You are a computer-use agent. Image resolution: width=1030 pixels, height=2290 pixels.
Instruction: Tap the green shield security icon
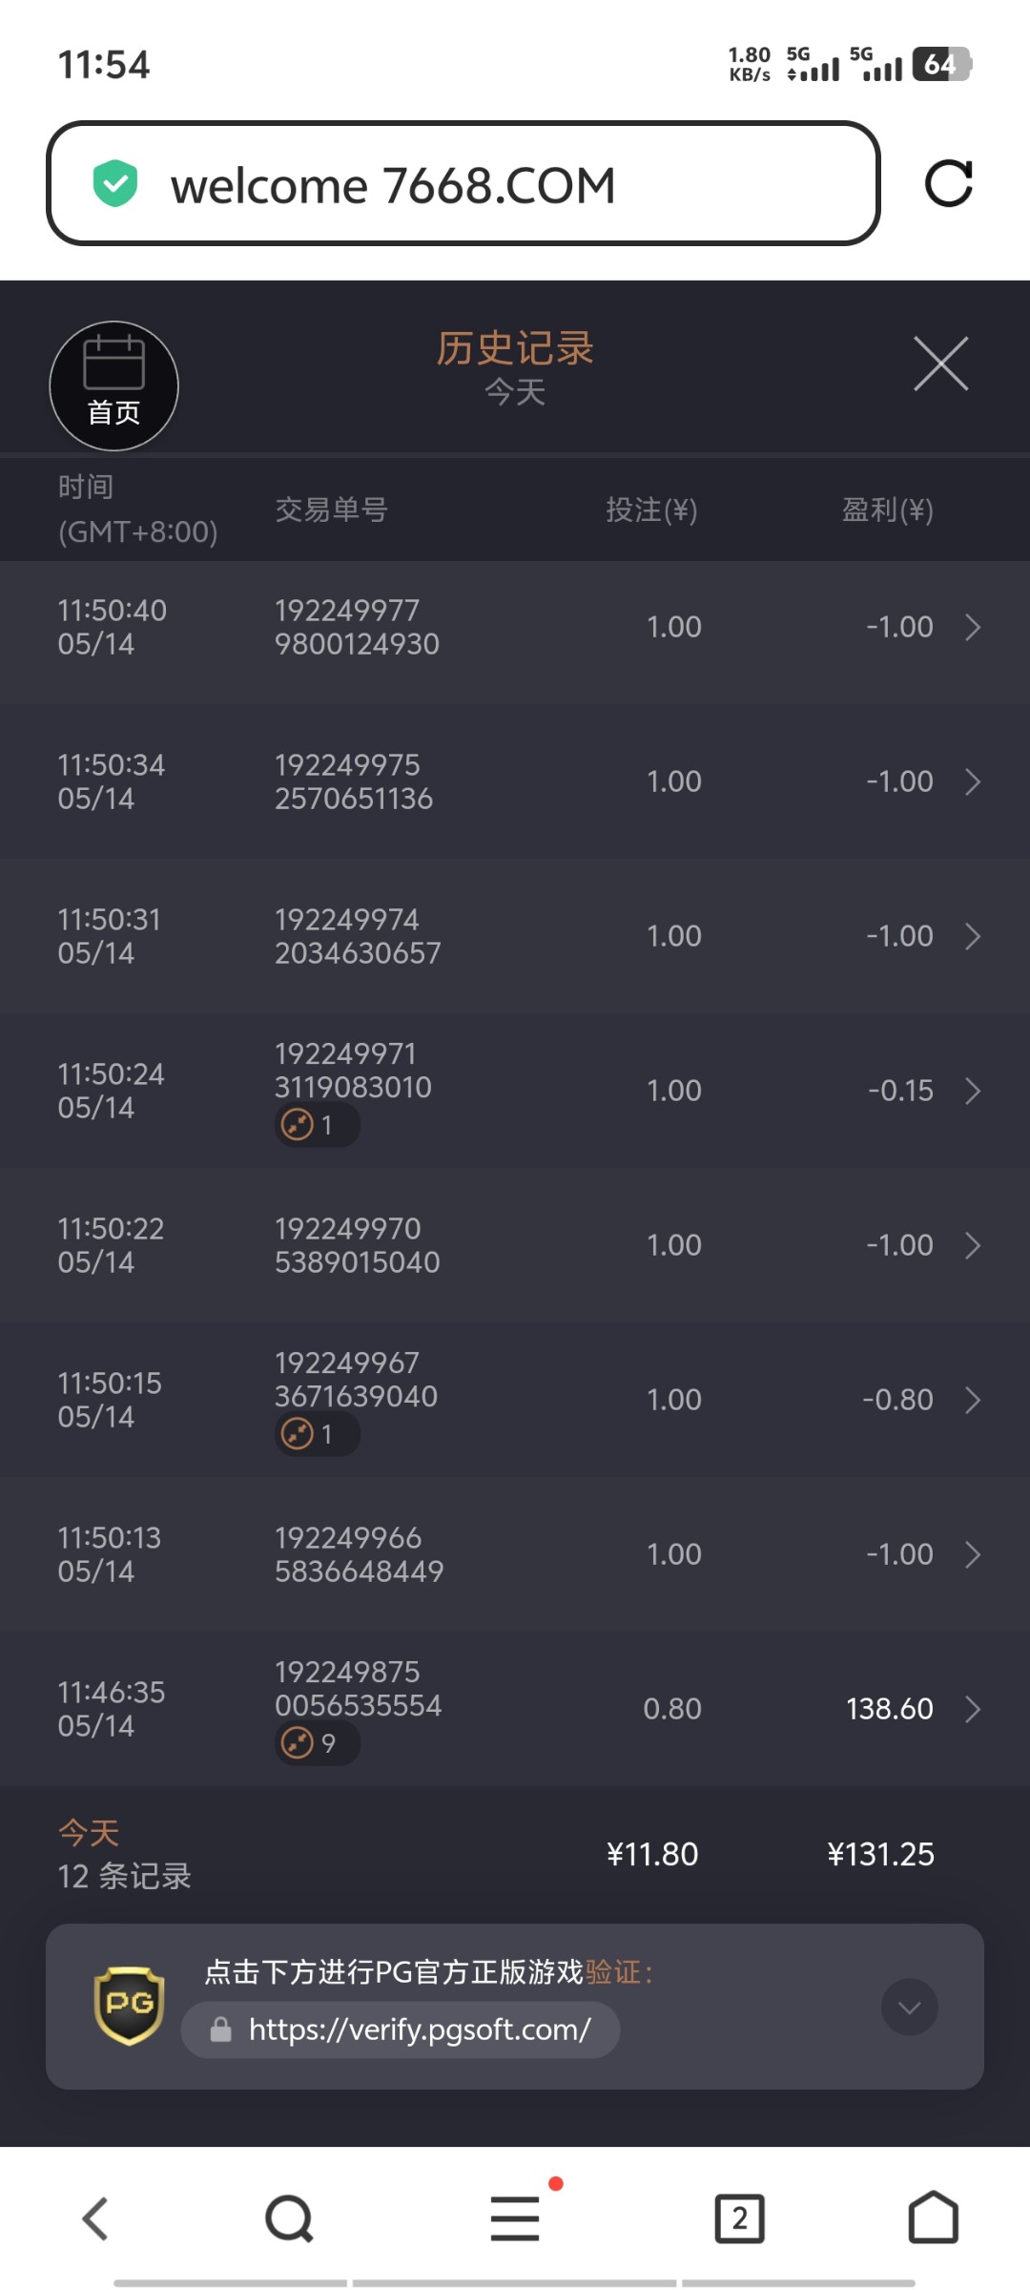pos(115,183)
